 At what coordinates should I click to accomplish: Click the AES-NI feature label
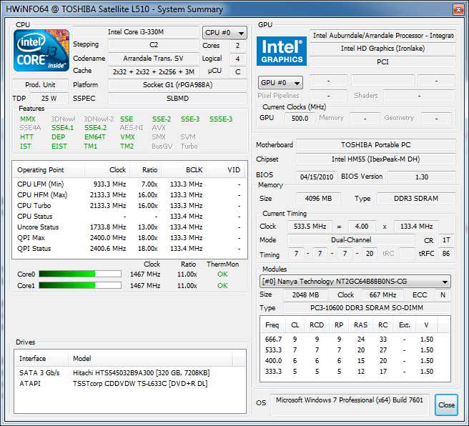[x=132, y=128]
